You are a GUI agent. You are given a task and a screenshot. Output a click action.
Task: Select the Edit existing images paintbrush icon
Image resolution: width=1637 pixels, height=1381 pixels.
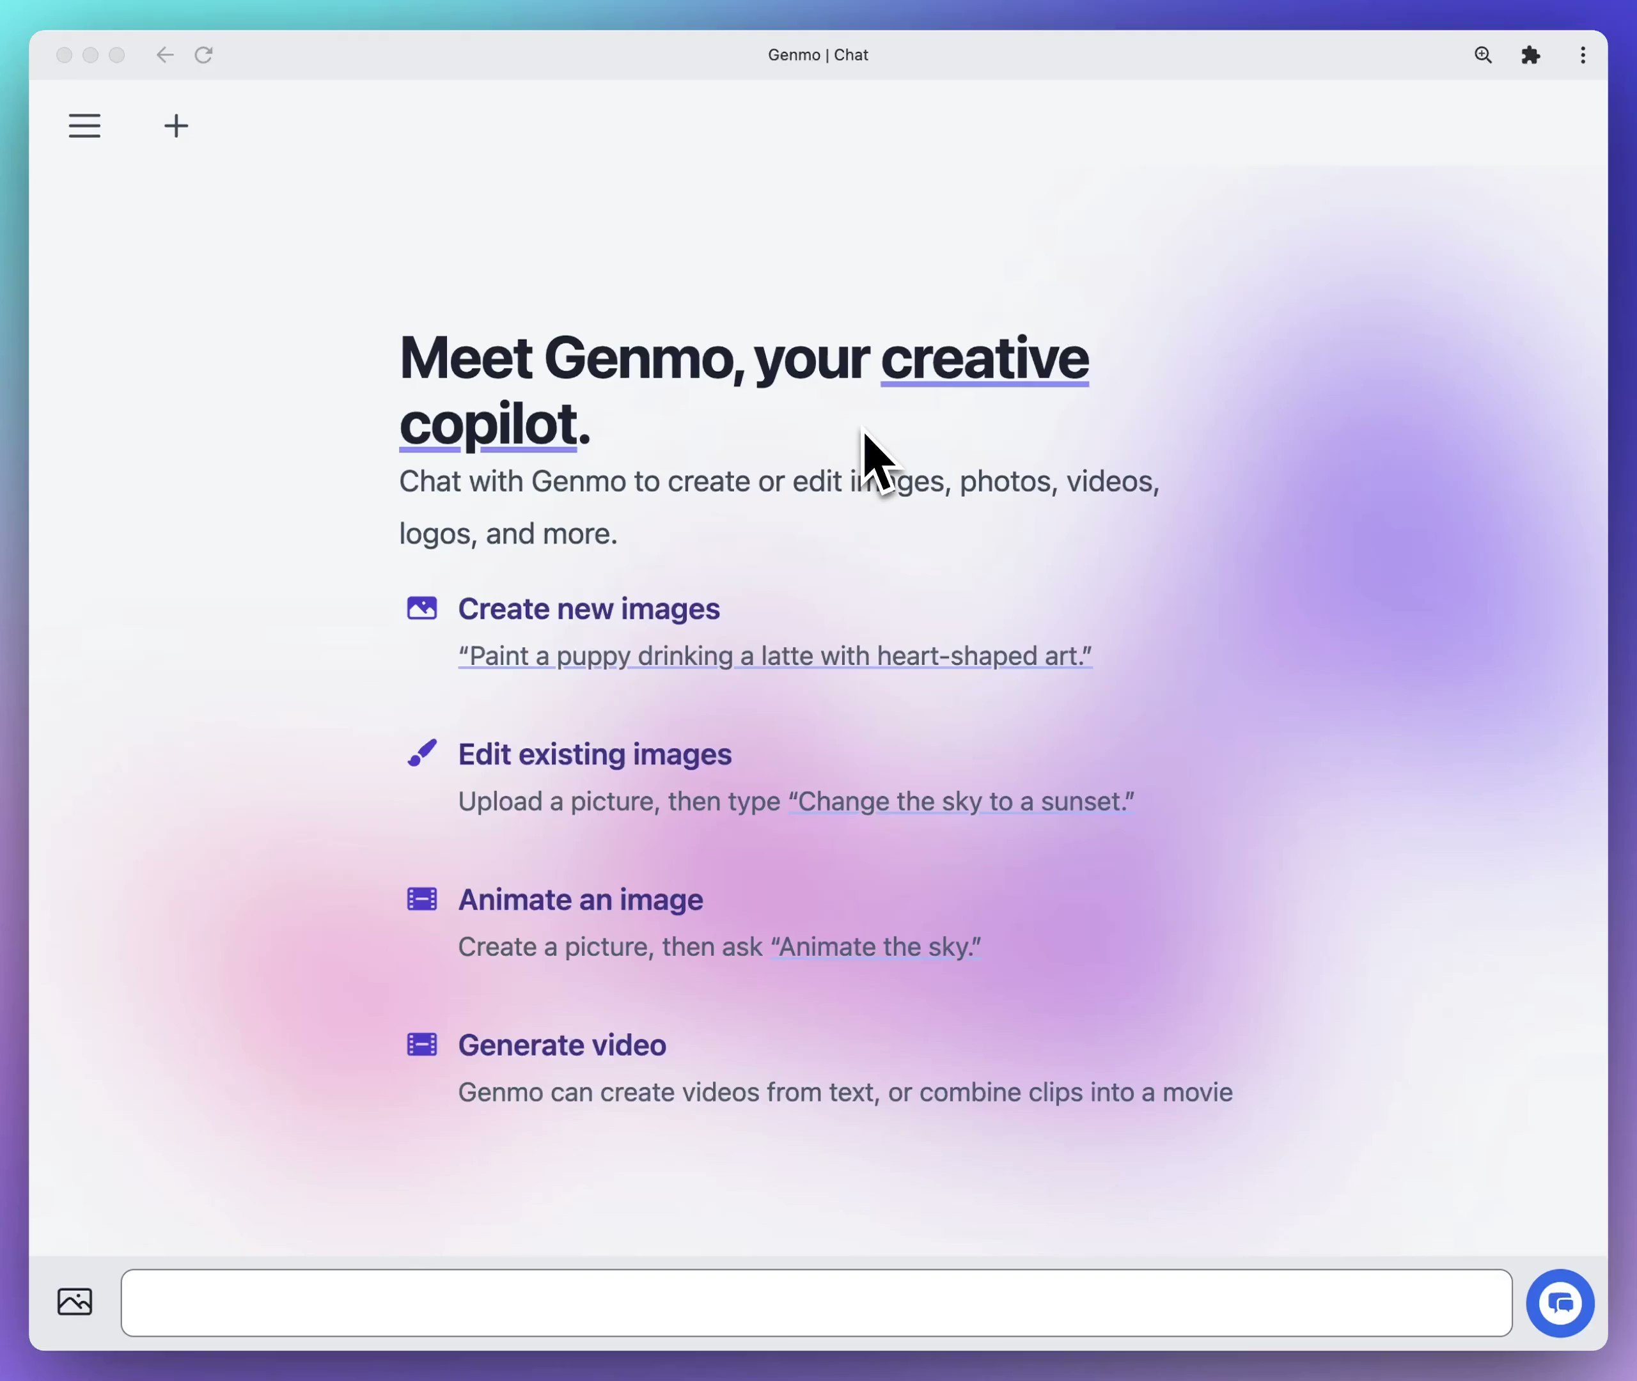point(421,753)
